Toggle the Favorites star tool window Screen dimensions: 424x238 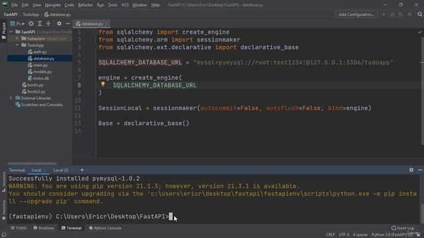point(4,210)
